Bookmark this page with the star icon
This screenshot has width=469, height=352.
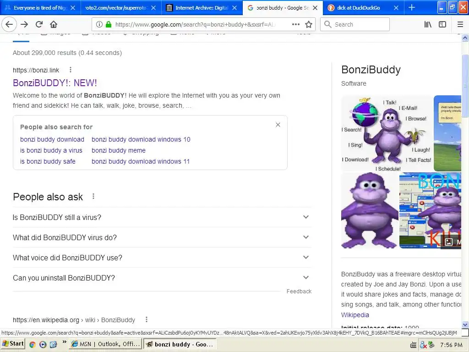[x=309, y=24]
